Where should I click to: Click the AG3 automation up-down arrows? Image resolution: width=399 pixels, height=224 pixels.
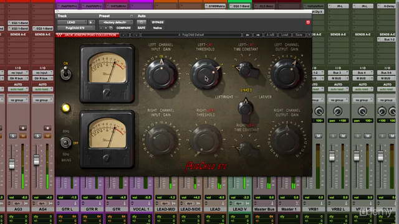coord(9,203)
